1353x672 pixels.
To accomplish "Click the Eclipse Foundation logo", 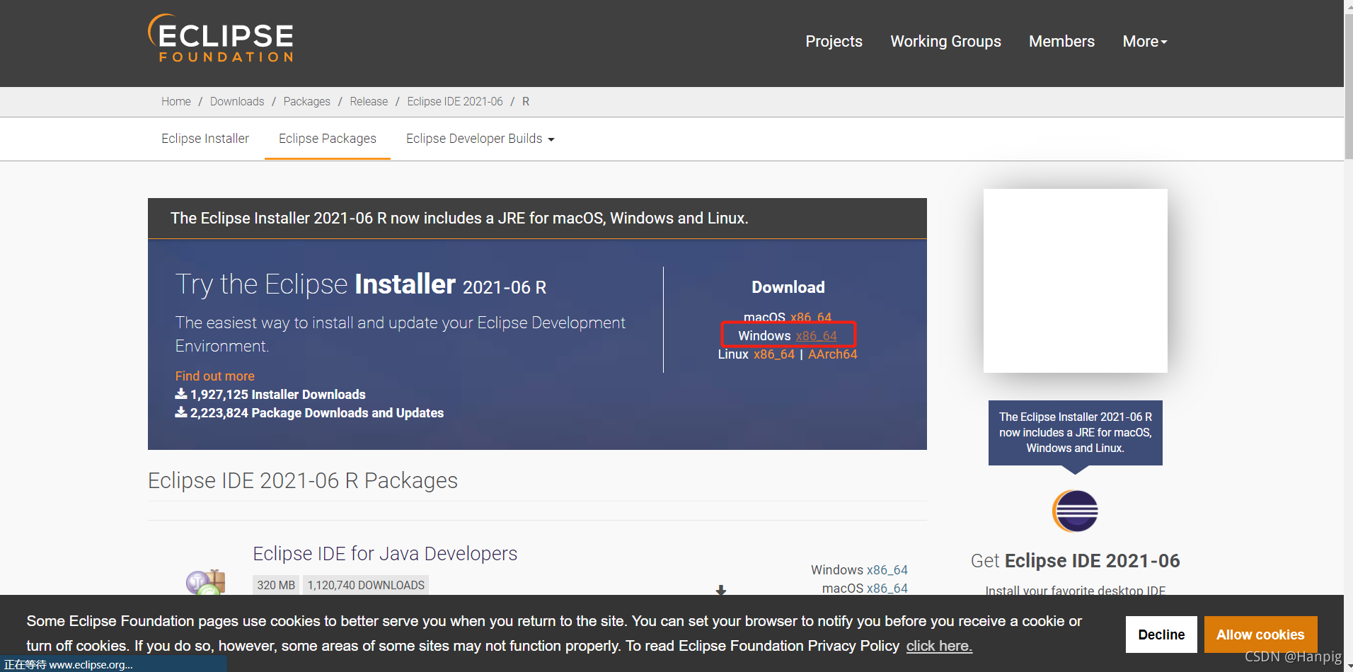I will 221,39.
